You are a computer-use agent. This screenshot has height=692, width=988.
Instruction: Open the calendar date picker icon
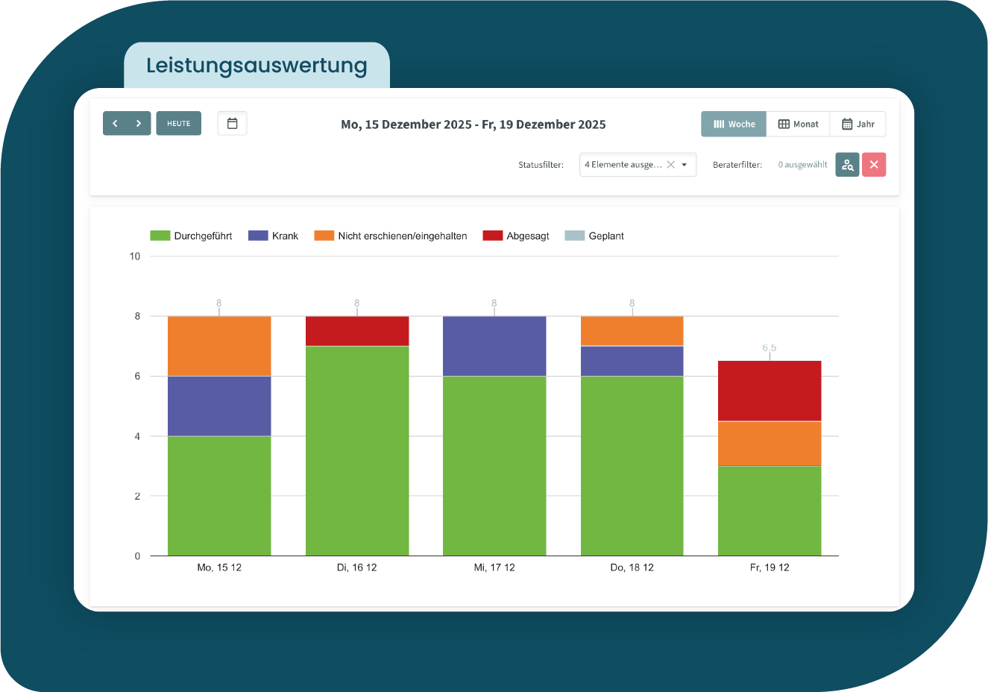pos(232,124)
